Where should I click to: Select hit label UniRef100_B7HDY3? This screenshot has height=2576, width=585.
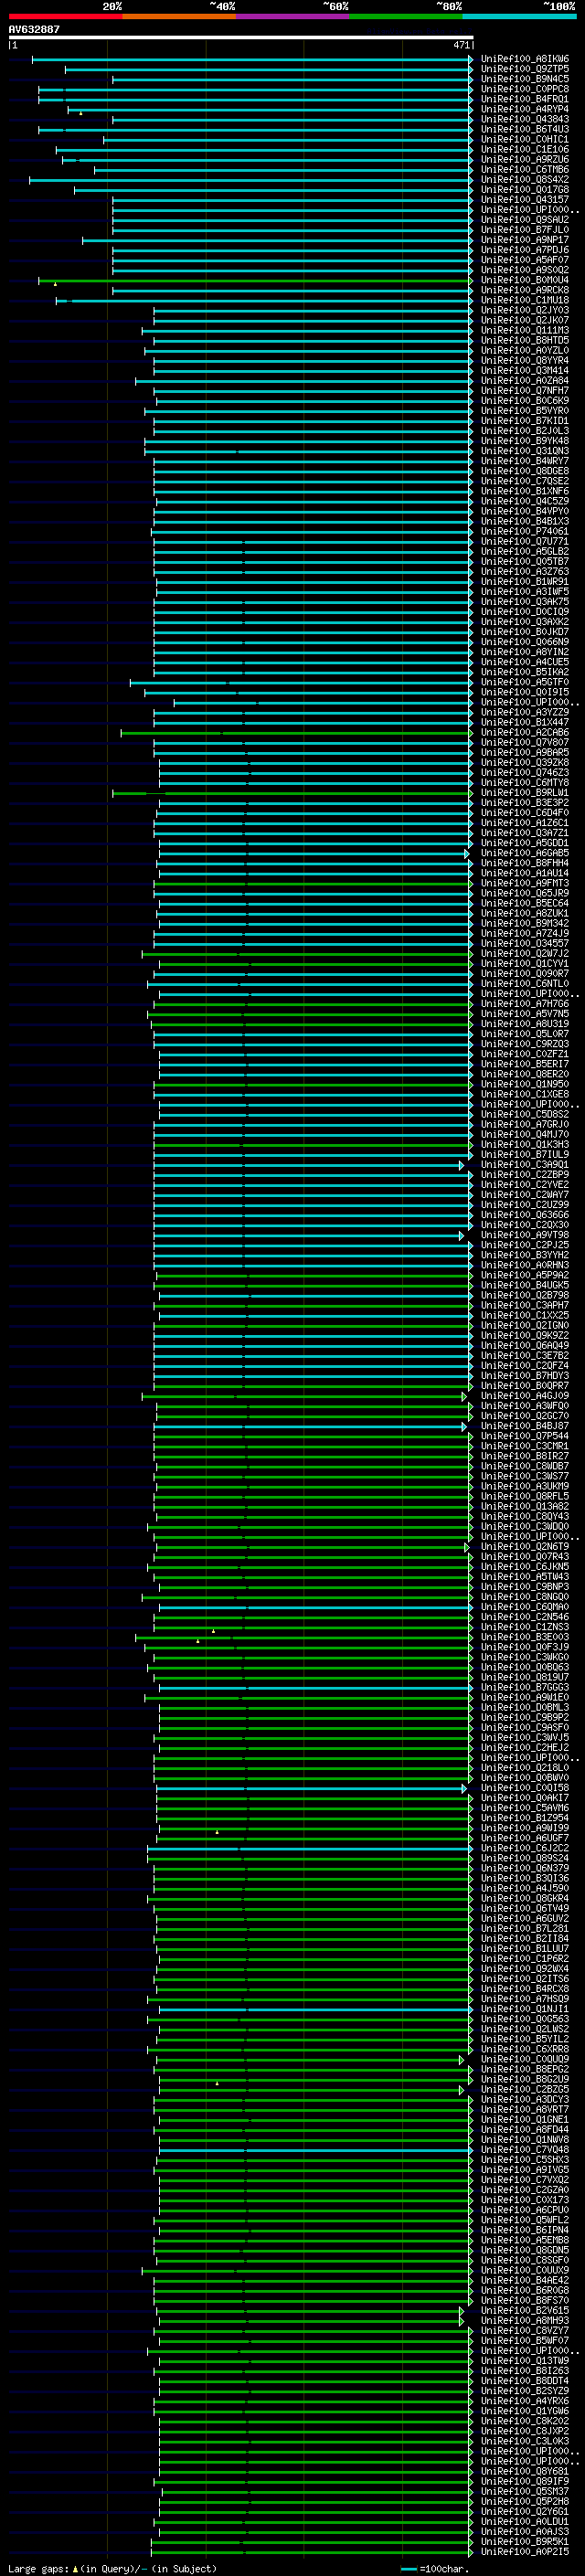(x=525, y=1376)
